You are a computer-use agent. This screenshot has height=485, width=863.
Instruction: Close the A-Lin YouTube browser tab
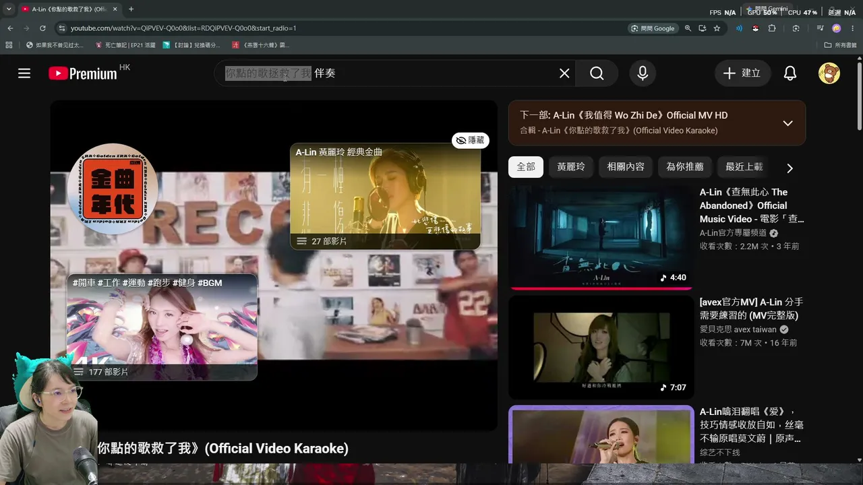click(115, 9)
